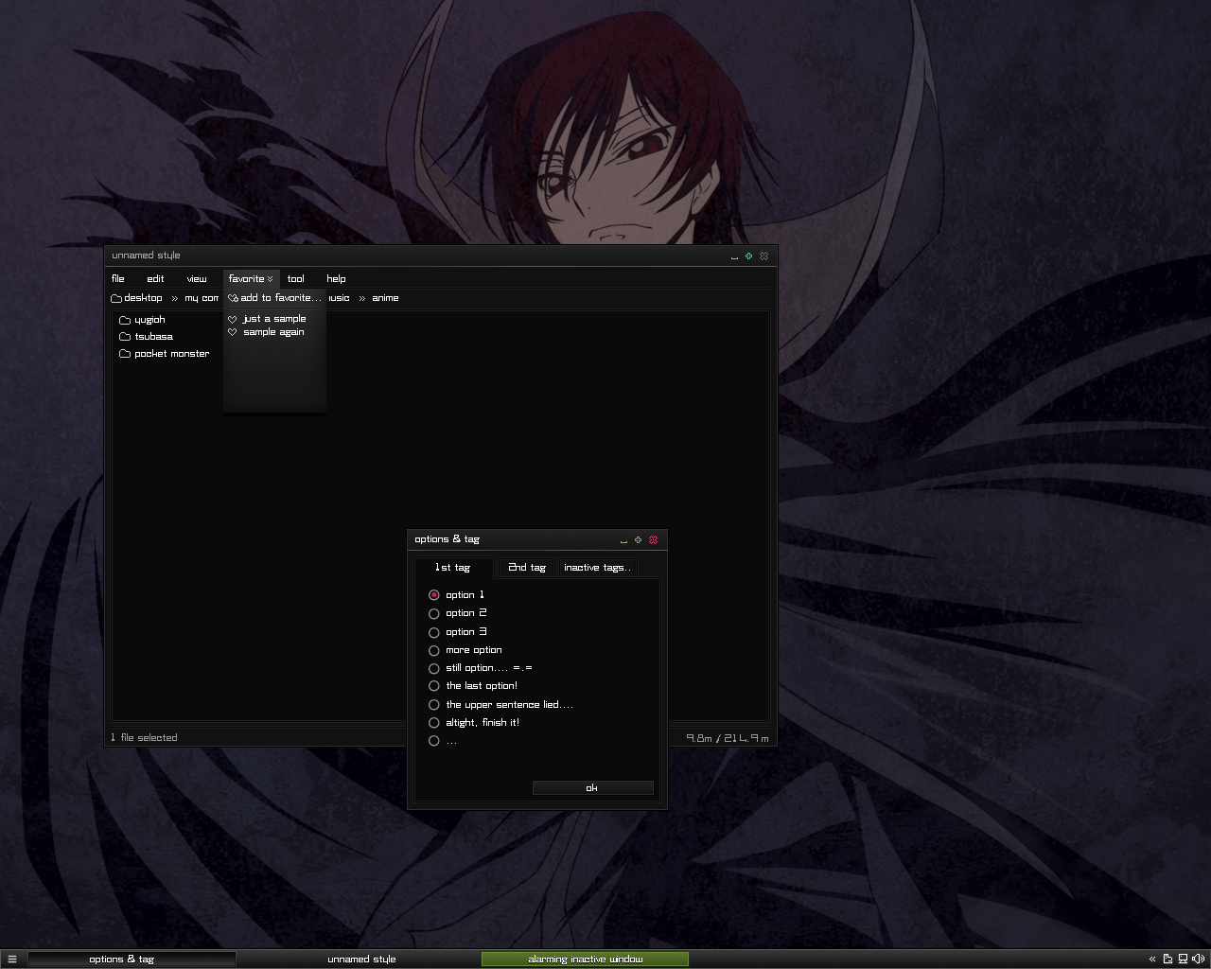Minimize the options & tag dialog
Viewport: 1211px width, 969px height.
[623, 540]
